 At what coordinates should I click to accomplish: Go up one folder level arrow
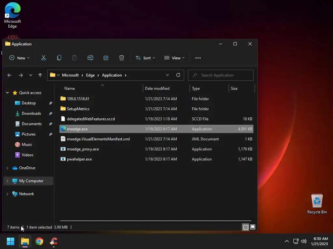coord(40,75)
